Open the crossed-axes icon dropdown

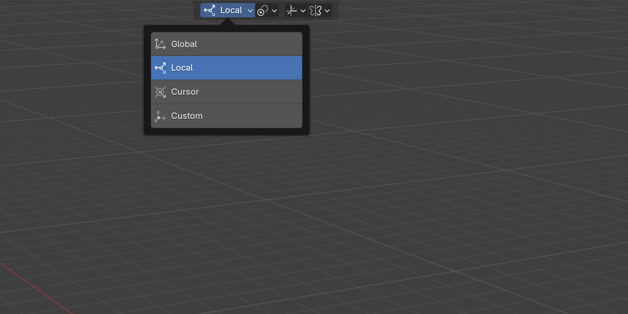pos(296,10)
